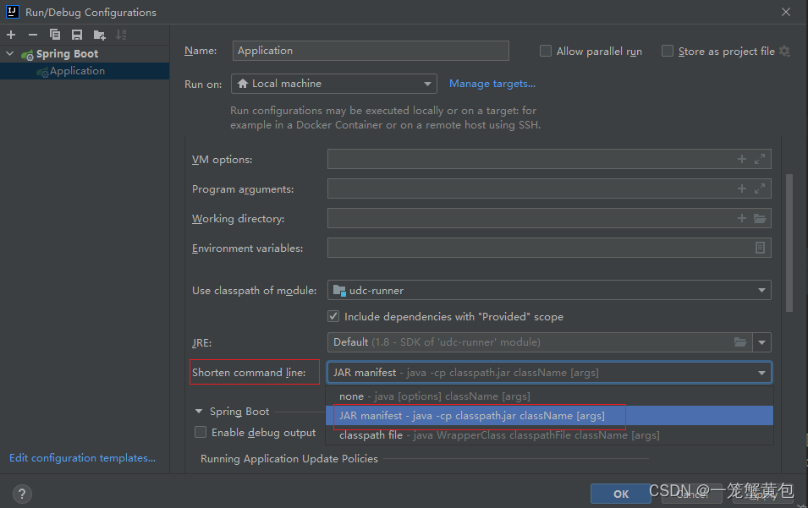
Task: Click the Name input field
Action: (371, 51)
